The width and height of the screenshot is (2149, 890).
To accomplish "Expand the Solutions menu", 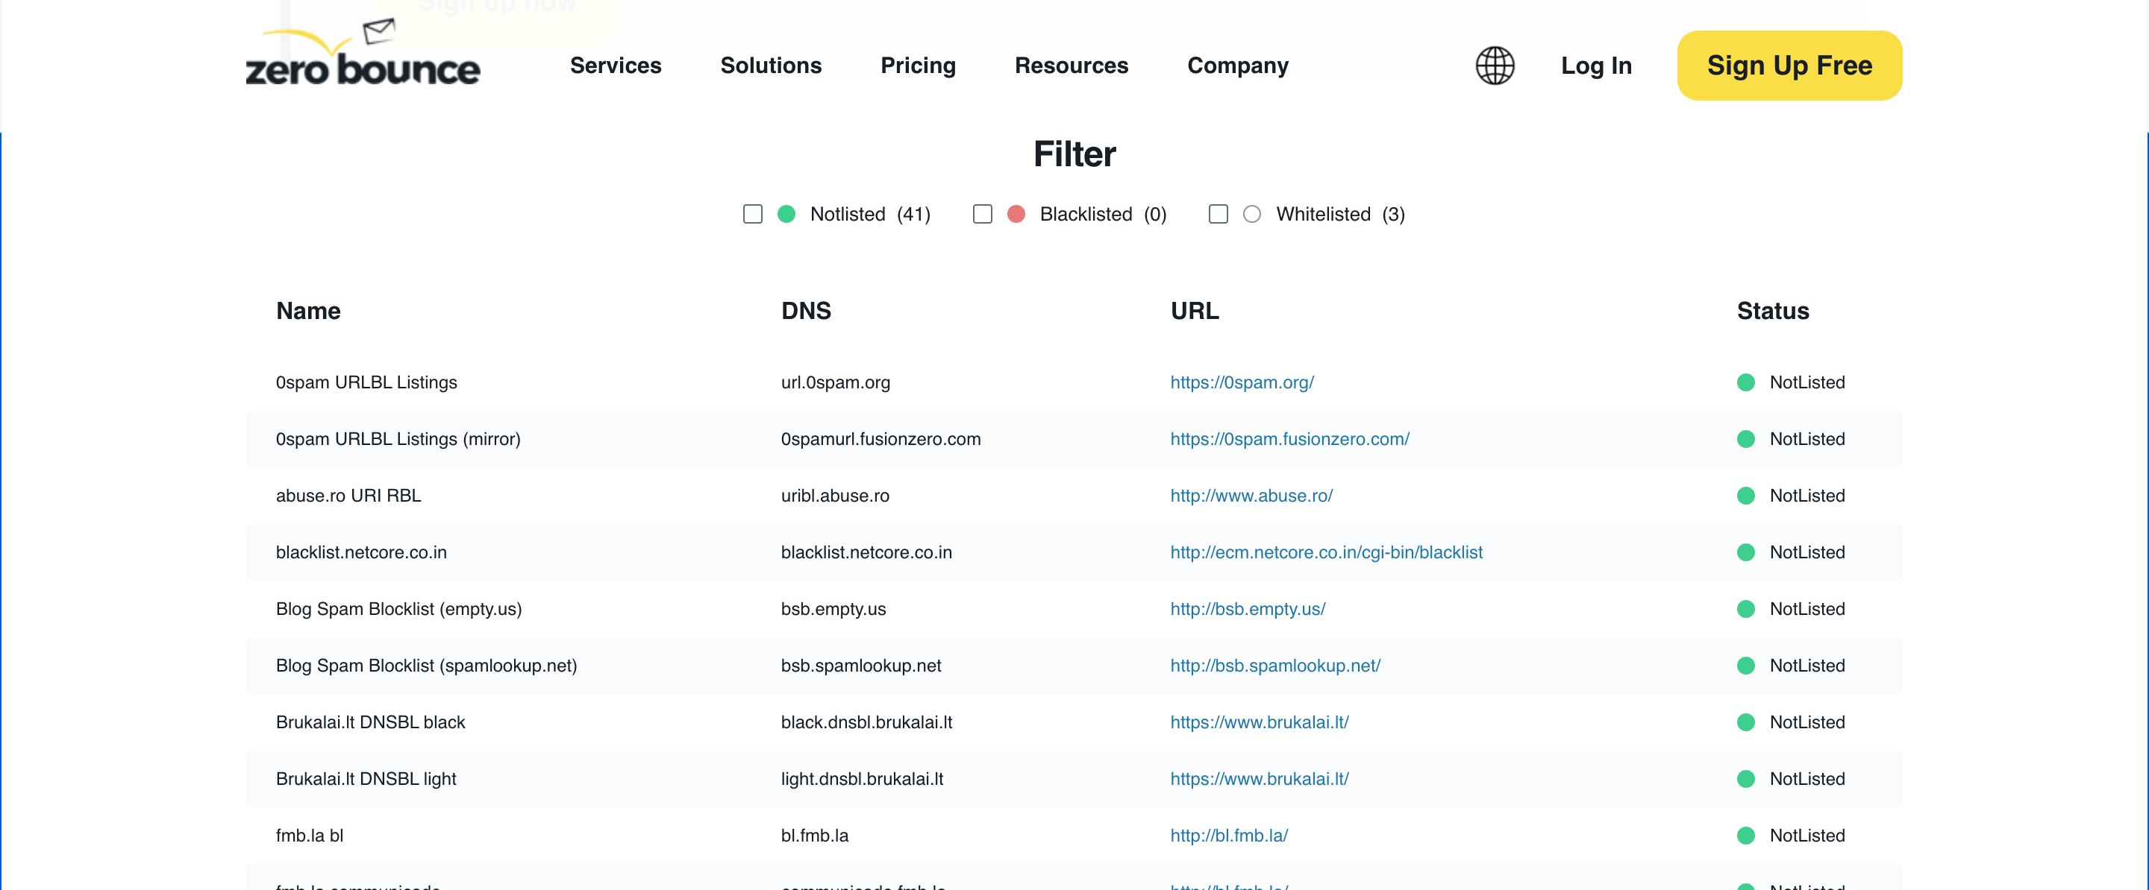I will pyautogui.click(x=770, y=65).
